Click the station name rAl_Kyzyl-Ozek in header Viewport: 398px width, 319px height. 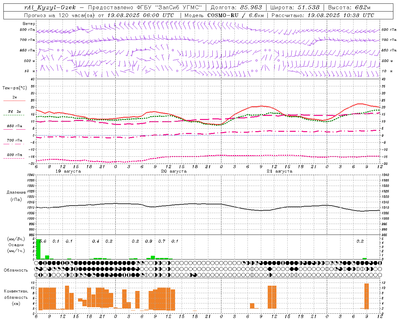pos(50,7)
